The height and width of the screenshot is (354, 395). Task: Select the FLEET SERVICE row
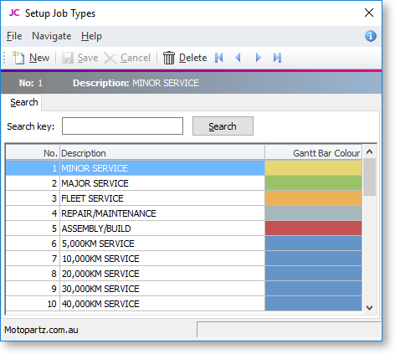(x=184, y=198)
